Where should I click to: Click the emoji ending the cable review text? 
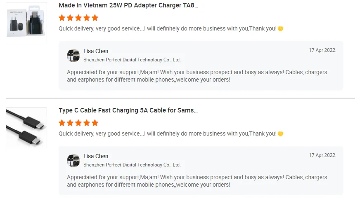click(280, 134)
